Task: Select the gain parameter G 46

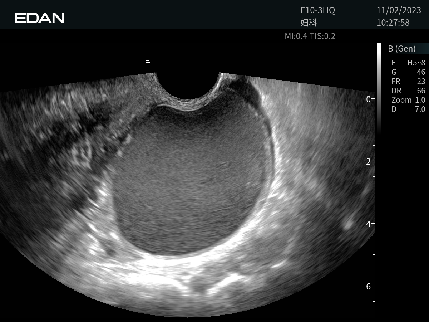Action: (408, 72)
